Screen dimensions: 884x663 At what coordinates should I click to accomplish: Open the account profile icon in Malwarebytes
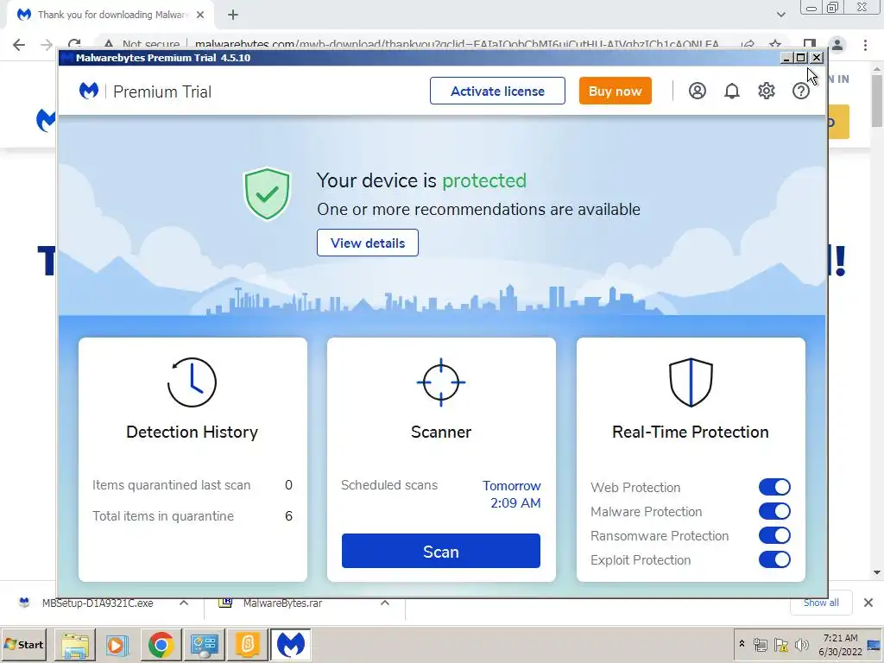click(697, 91)
